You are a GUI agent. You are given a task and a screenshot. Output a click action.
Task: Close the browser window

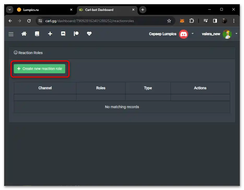coord(234,9)
